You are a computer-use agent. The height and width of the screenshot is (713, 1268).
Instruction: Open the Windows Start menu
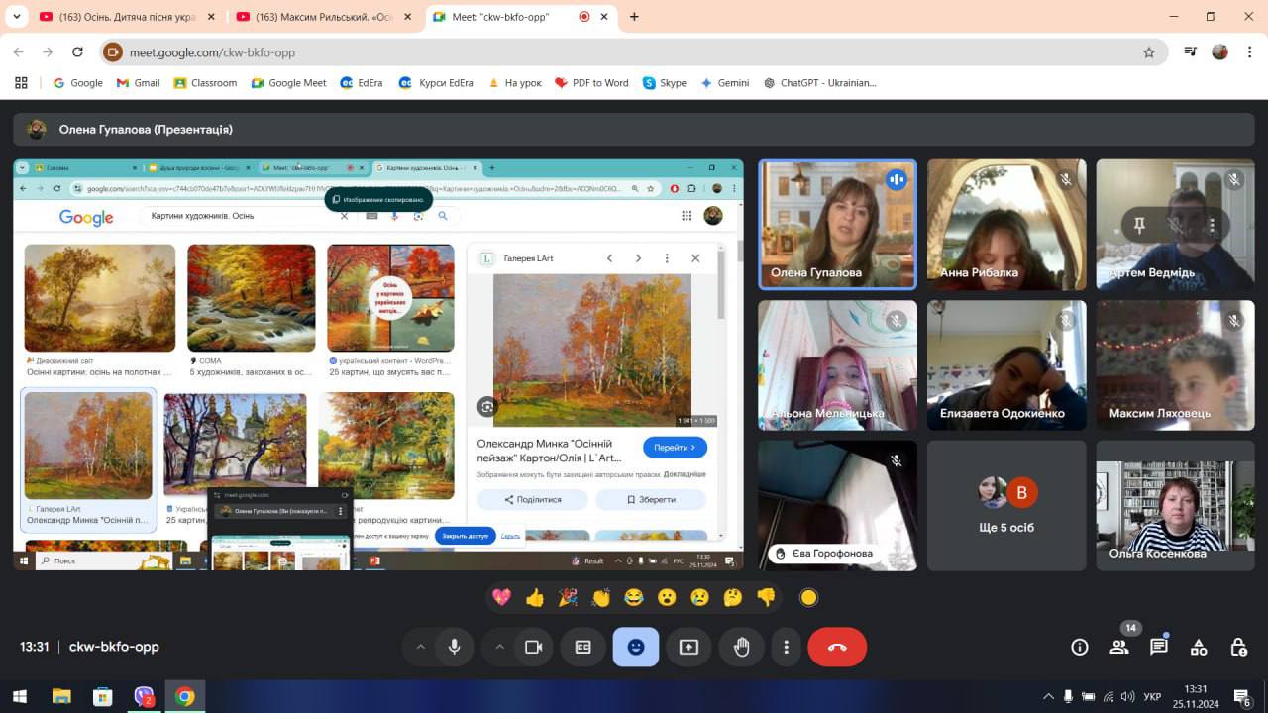pyautogui.click(x=19, y=696)
